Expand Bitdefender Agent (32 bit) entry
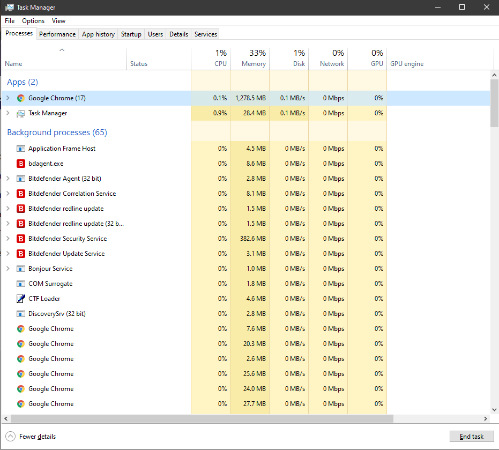This screenshot has height=450, width=499. tap(8, 179)
